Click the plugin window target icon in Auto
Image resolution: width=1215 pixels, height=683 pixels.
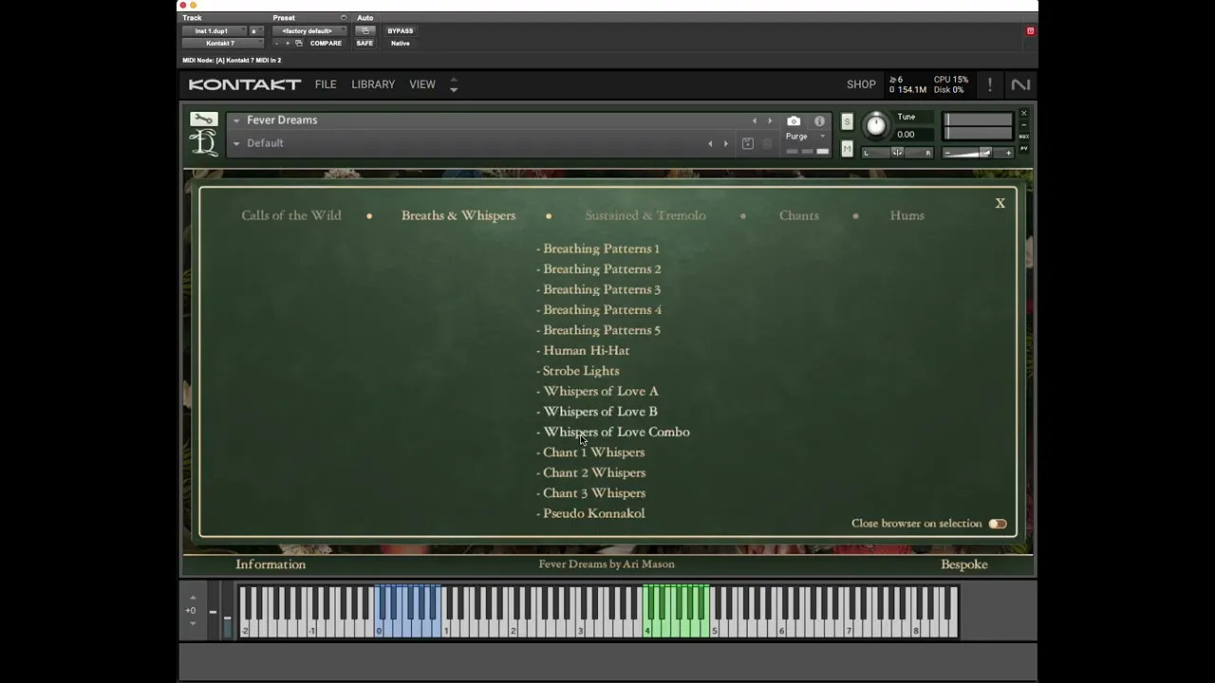pyautogui.click(x=365, y=30)
